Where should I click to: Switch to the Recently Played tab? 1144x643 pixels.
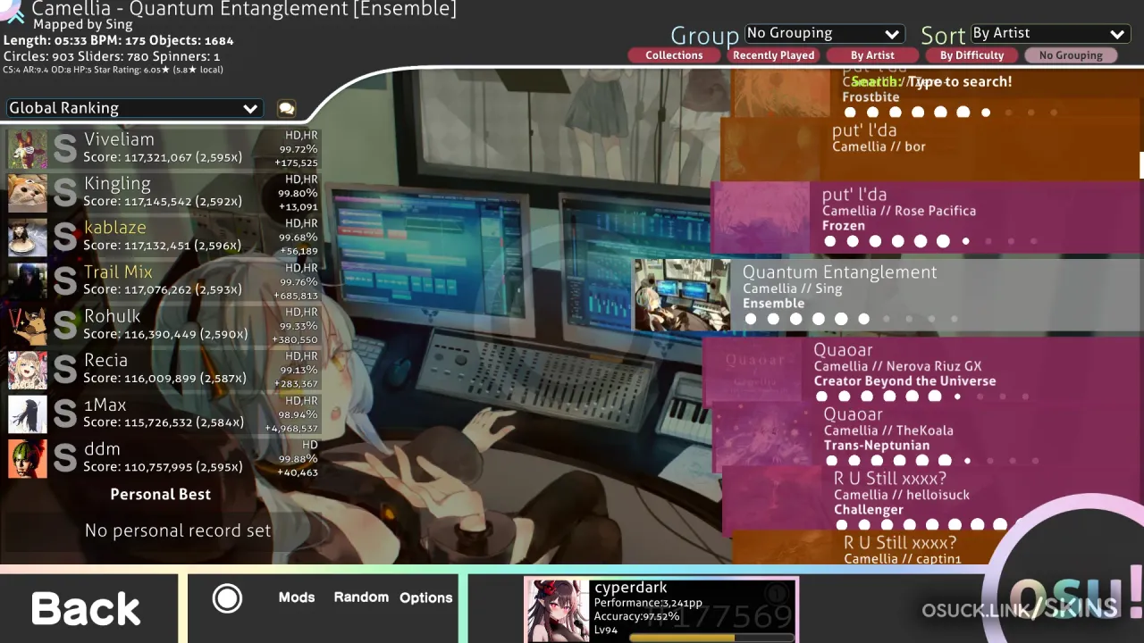point(773,55)
